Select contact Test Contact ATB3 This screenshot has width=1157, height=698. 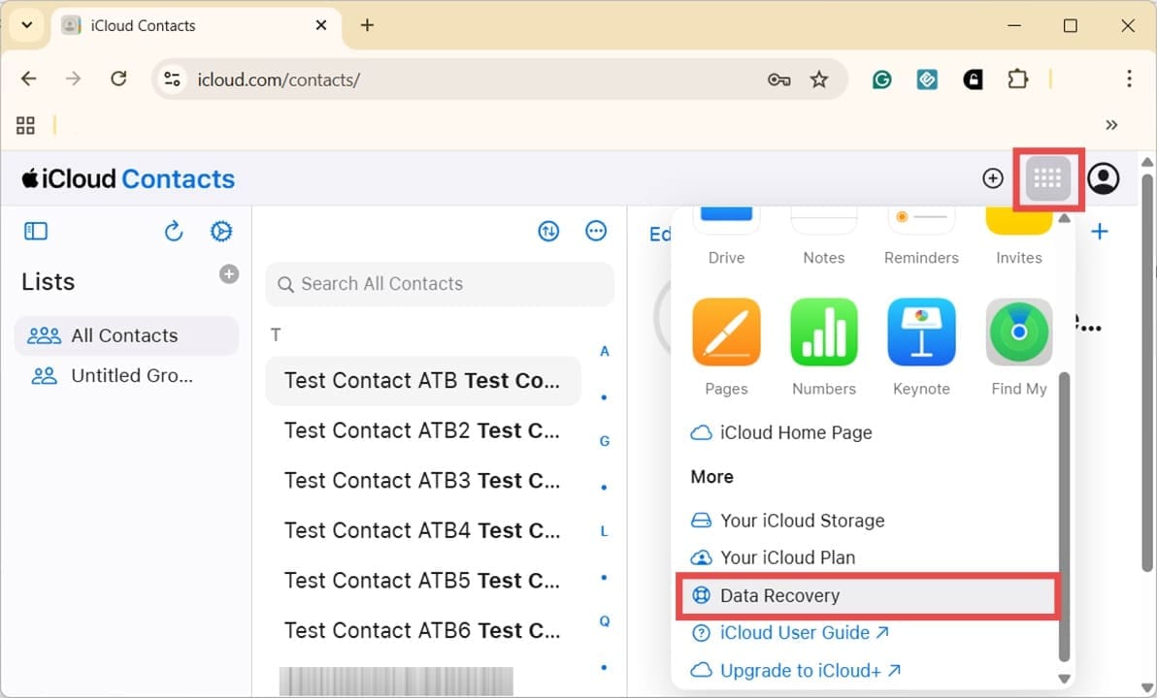[423, 481]
